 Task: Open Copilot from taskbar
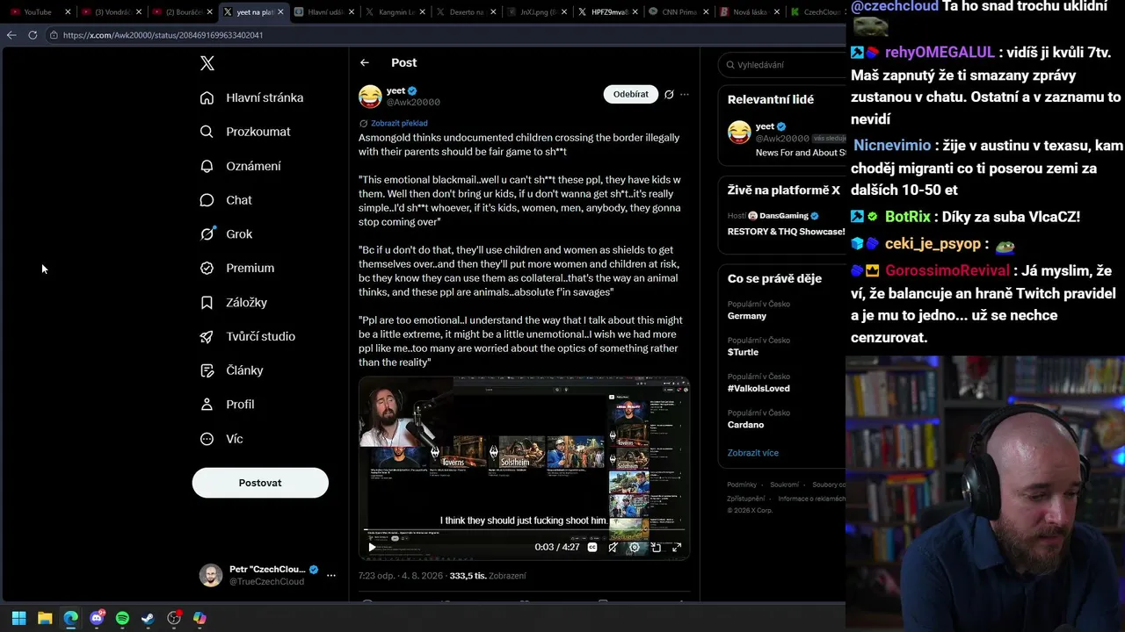(x=200, y=618)
